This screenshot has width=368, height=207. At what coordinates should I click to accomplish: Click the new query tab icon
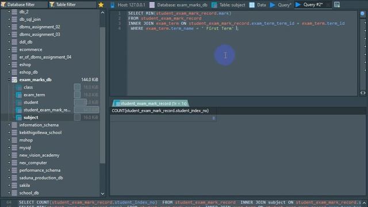coord(337,5)
